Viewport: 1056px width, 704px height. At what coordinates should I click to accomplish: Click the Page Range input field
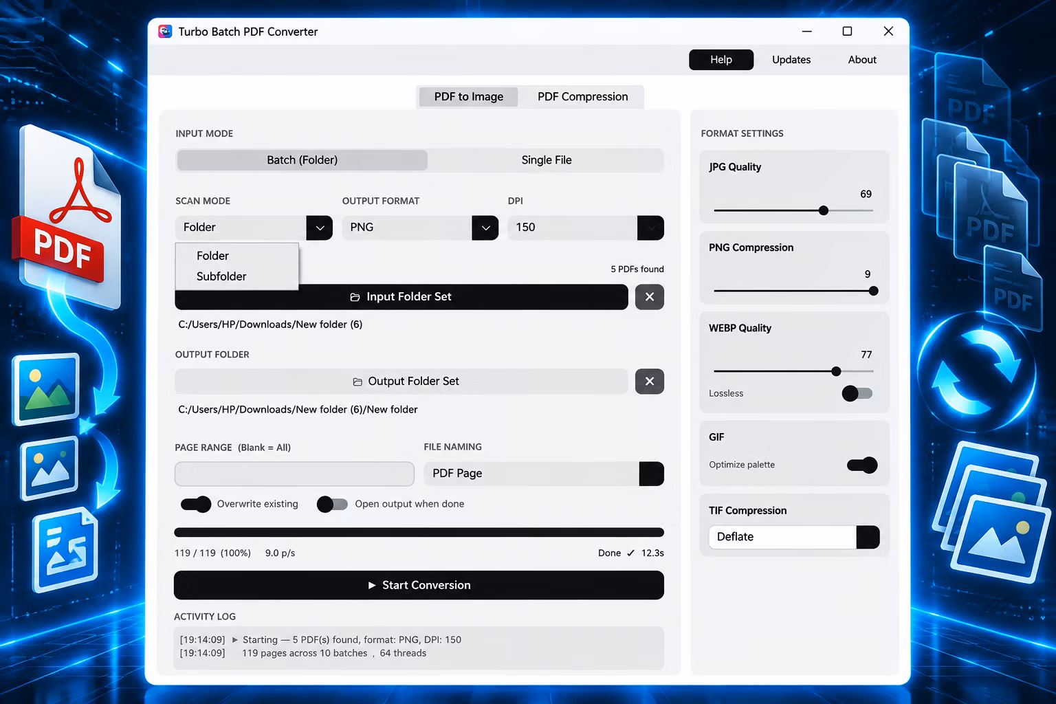click(x=294, y=474)
